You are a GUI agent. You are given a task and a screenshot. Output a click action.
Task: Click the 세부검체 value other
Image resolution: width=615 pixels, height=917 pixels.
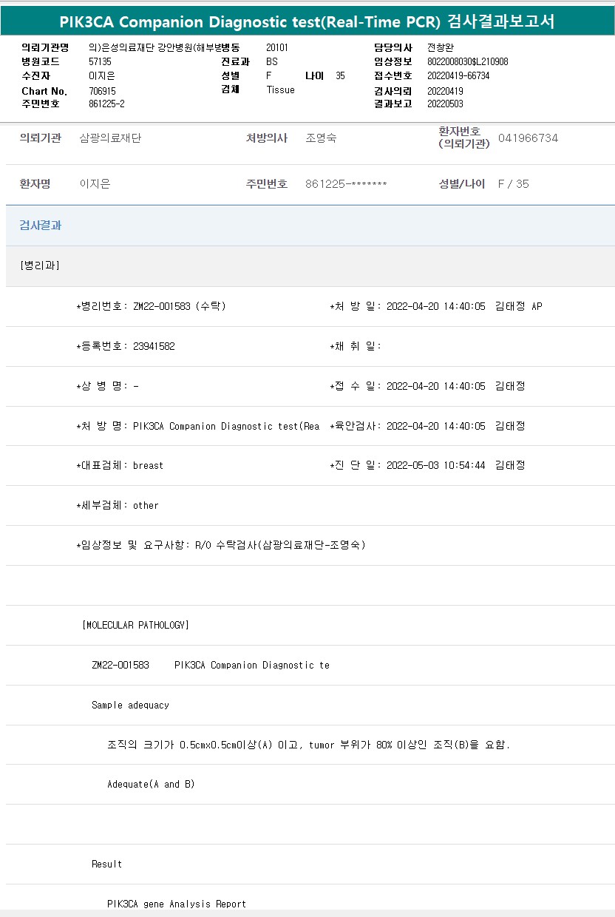click(x=146, y=505)
